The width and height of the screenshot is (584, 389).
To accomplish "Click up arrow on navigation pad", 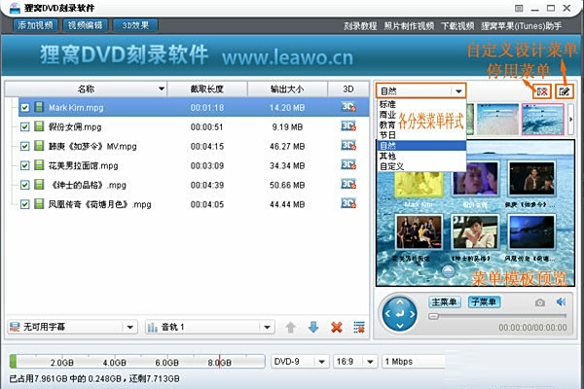I will pyautogui.click(x=400, y=301).
